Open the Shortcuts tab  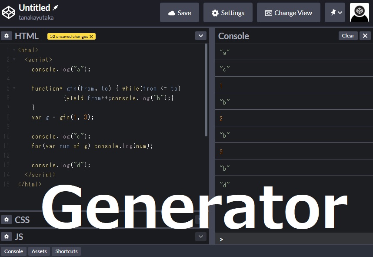point(66,251)
